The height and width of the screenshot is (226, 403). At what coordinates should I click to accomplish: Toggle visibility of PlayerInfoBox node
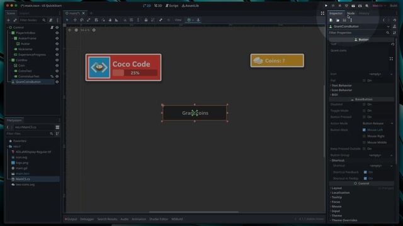tap(57, 33)
